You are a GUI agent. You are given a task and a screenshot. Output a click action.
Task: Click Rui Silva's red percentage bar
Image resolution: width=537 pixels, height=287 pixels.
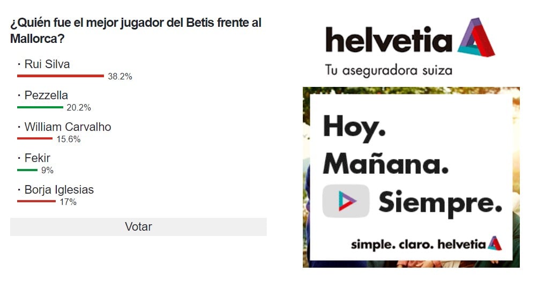tap(61, 76)
